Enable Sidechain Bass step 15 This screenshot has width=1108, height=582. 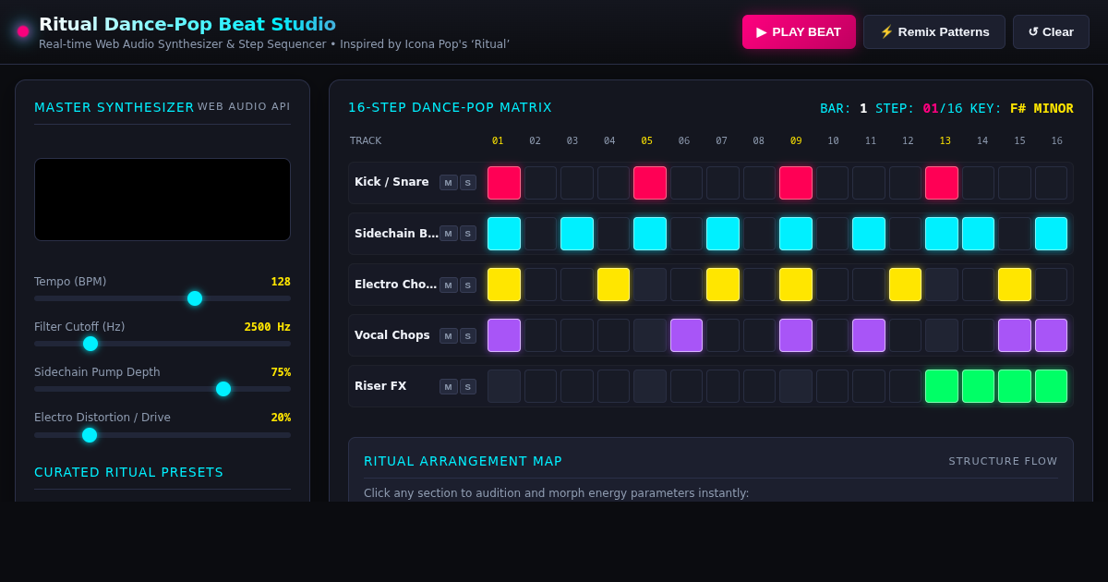click(1015, 234)
